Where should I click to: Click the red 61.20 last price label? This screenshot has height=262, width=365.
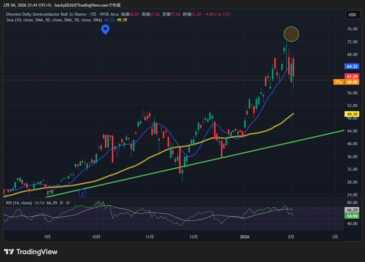click(352, 76)
